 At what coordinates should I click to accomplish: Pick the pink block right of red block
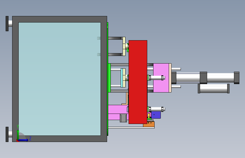point(161,78)
